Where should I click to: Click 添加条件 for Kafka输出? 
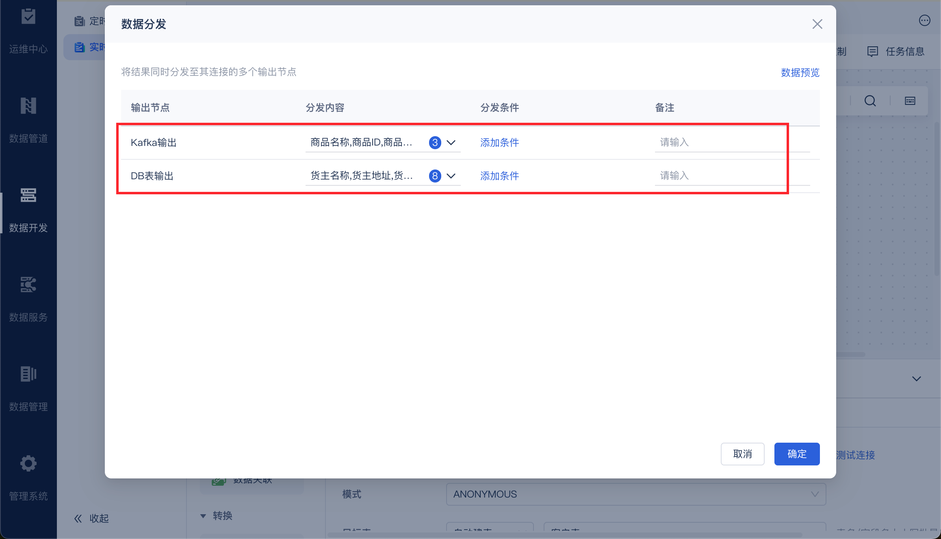499,143
